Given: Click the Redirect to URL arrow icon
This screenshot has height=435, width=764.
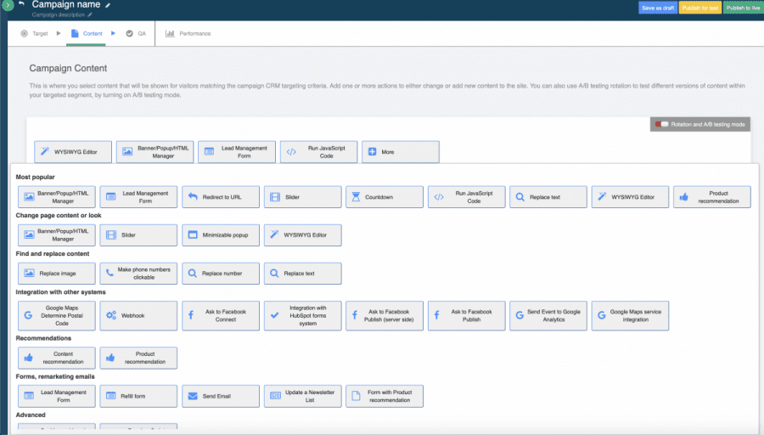Looking at the screenshot, I should tap(193, 197).
